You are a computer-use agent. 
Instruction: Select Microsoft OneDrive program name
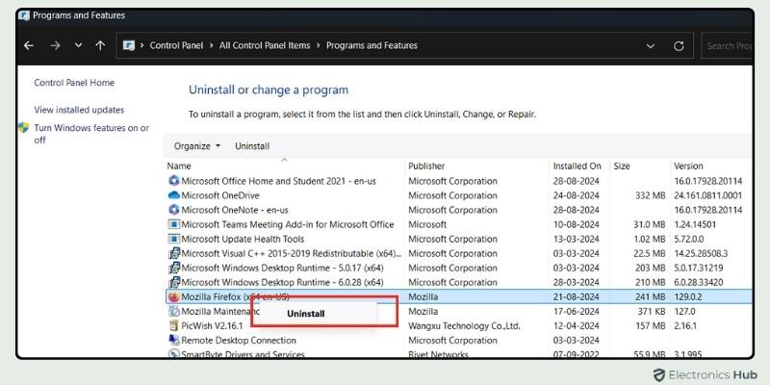pos(220,195)
